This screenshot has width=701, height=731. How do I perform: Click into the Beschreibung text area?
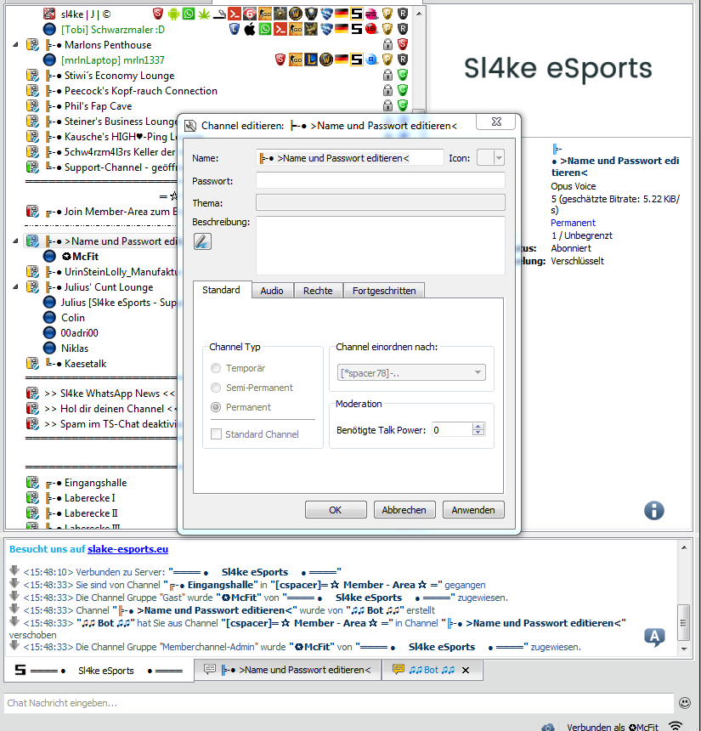click(x=381, y=245)
